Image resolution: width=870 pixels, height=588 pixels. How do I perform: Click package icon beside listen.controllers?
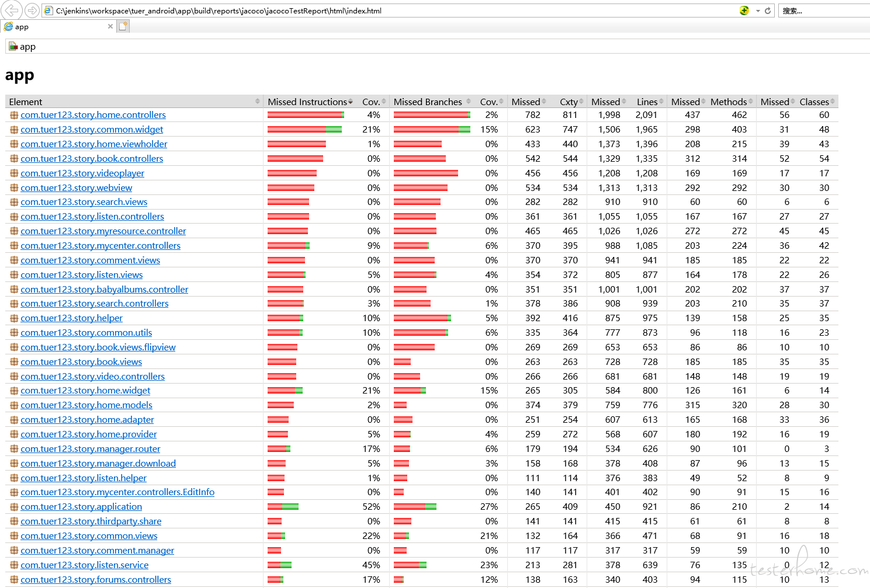click(x=14, y=217)
